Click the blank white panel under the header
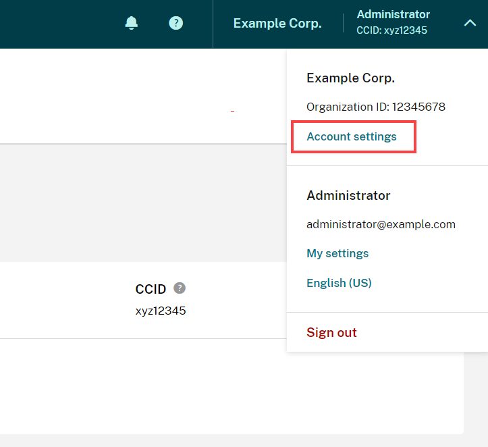 tap(135, 95)
